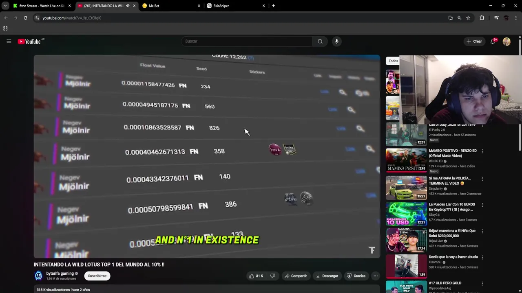Click the youtube.com address bar URL
522x293 pixels.
point(72,18)
